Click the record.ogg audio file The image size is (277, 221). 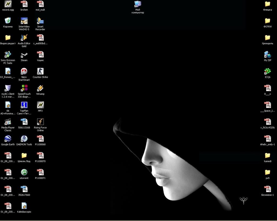coord(8,4)
